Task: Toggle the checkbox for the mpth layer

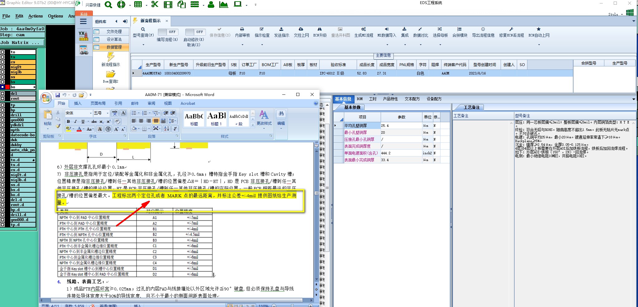Action: pos(2,130)
